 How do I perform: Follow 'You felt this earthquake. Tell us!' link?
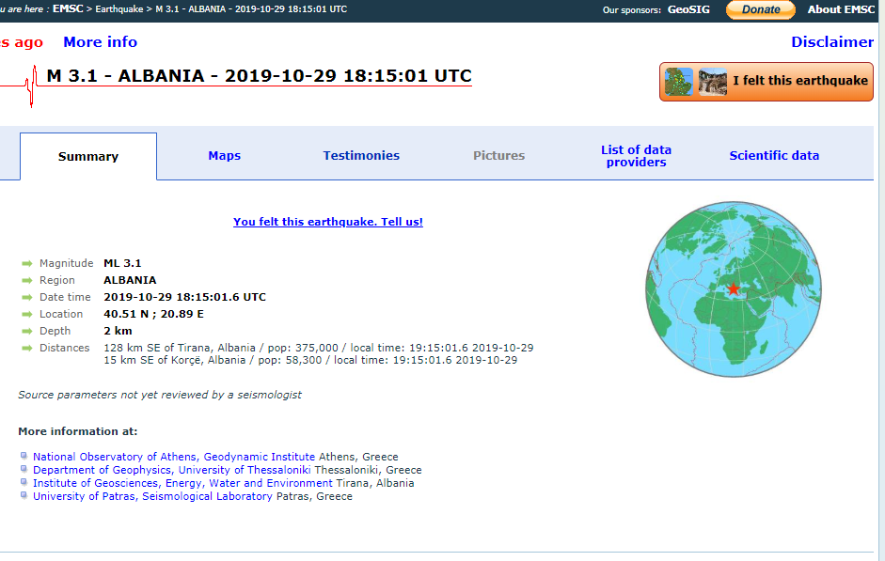click(328, 222)
